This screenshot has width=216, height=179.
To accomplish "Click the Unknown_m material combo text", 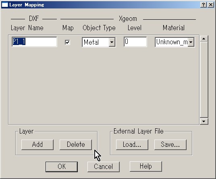I will pos(172,42).
